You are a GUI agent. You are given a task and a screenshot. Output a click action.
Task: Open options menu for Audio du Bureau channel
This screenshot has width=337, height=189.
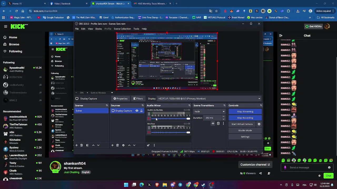point(149,114)
